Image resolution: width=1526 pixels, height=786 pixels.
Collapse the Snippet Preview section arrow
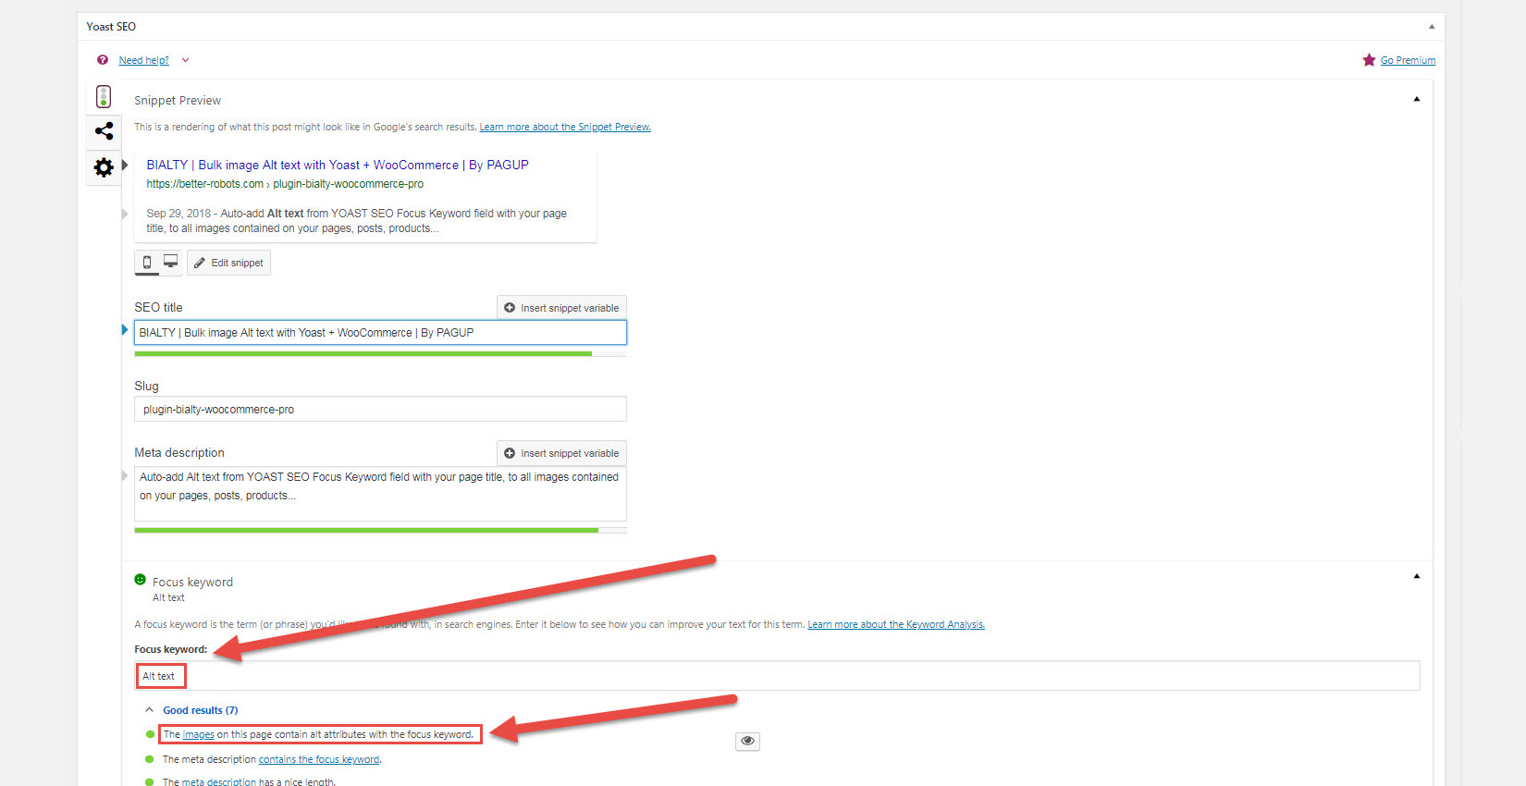[1417, 99]
